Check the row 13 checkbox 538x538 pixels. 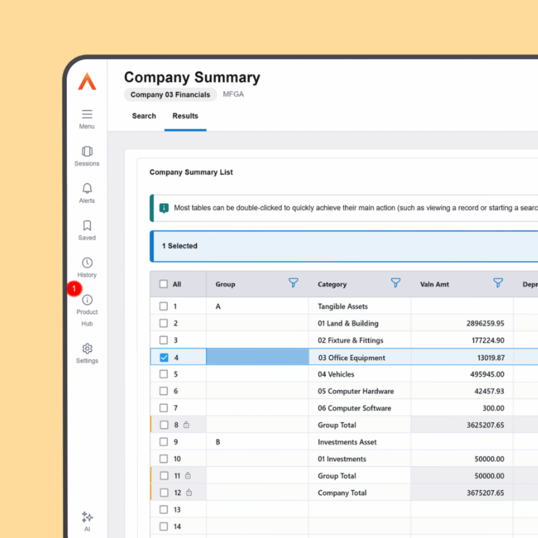point(164,509)
